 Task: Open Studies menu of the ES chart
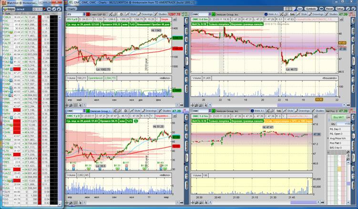(x=161, y=14)
